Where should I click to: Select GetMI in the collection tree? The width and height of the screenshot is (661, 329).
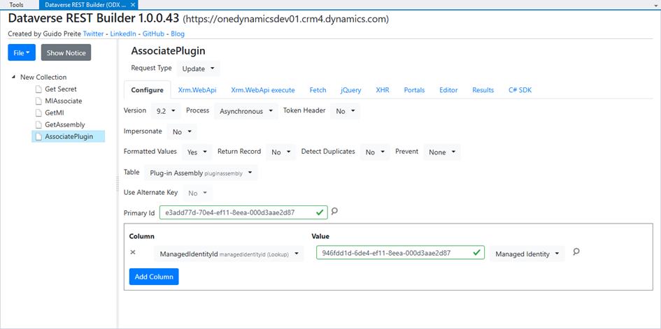point(55,112)
